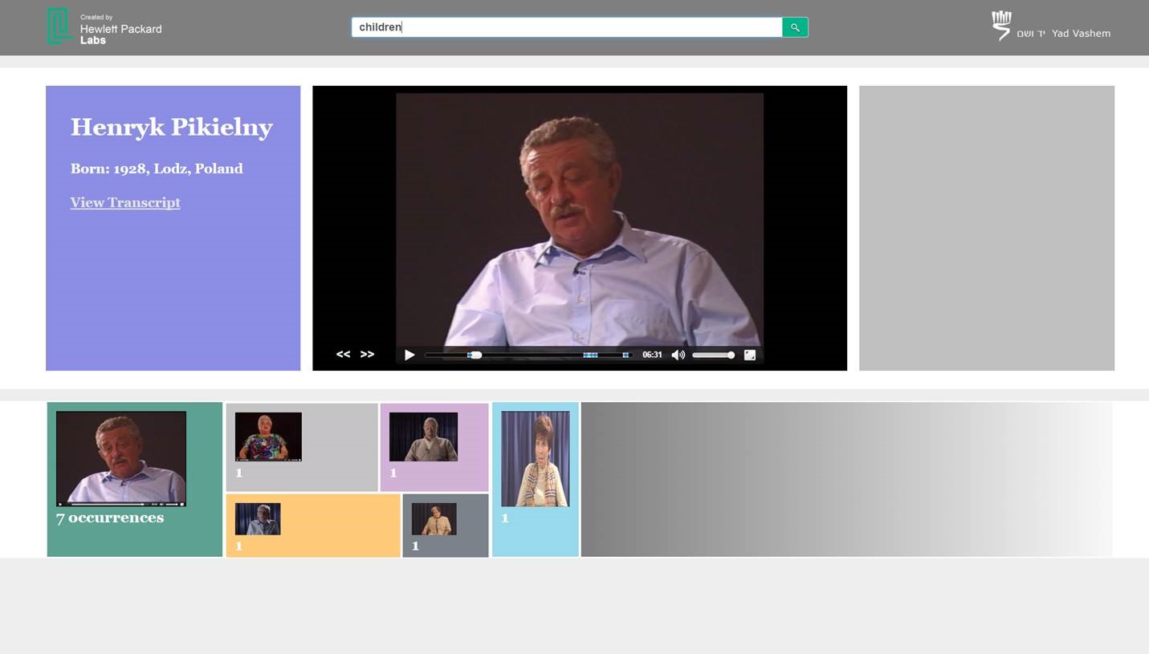This screenshot has height=654, width=1149.
Task: Click the green search magnifier button
Action: (x=794, y=27)
